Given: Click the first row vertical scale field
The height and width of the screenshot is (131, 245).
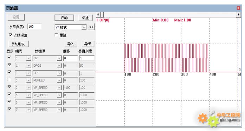Looking at the screenshot, I should click(x=87, y=58).
